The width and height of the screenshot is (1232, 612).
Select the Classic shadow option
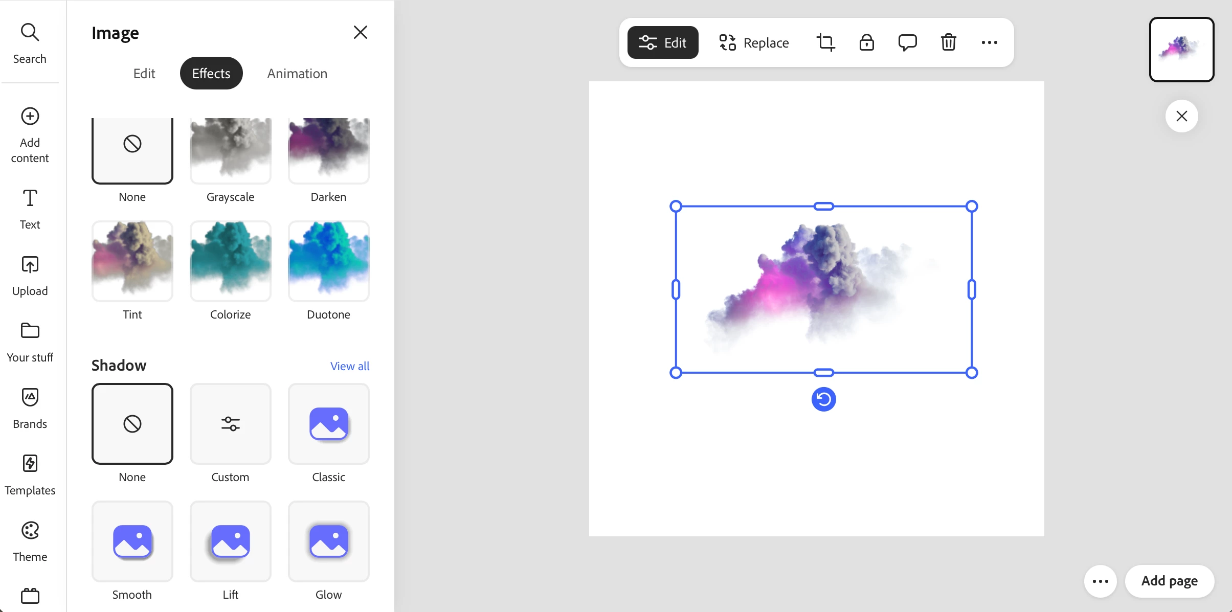328,423
